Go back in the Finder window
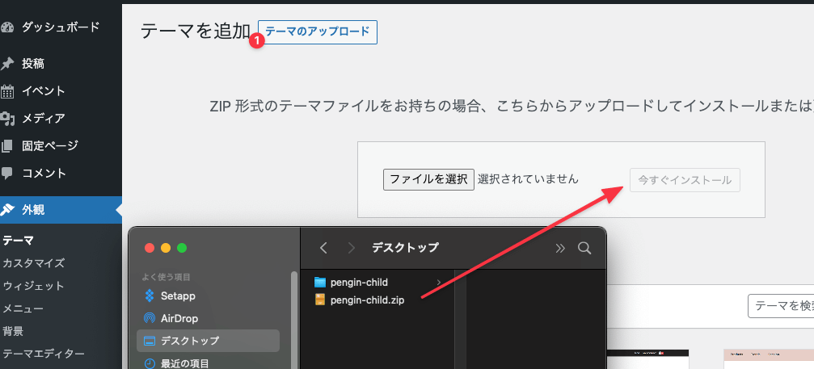 point(323,248)
